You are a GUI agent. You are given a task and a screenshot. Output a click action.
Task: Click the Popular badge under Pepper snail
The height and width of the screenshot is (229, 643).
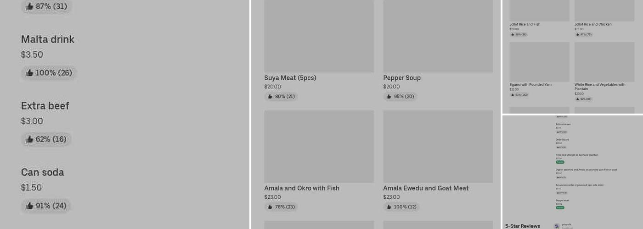pyautogui.click(x=560, y=207)
